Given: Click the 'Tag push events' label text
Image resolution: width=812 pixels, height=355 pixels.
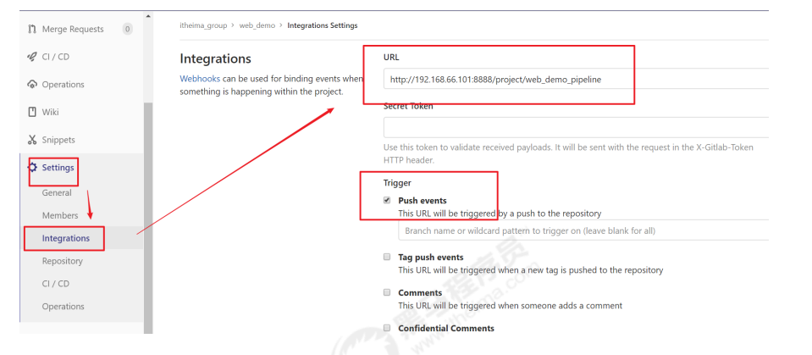Looking at the screenshot, I should (431, 257).
